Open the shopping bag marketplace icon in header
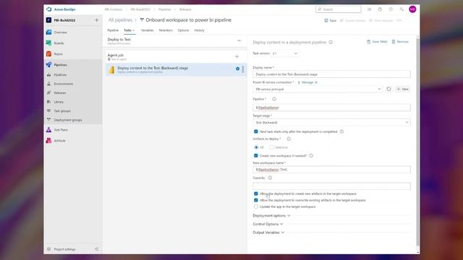 (380, 9)
